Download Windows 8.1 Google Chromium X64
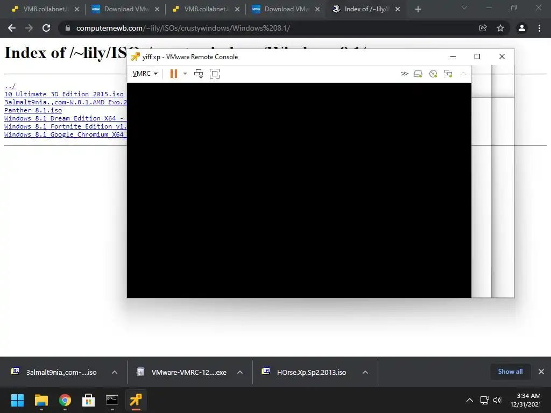This screenshot has width=551, height=413. coord(65,134)
